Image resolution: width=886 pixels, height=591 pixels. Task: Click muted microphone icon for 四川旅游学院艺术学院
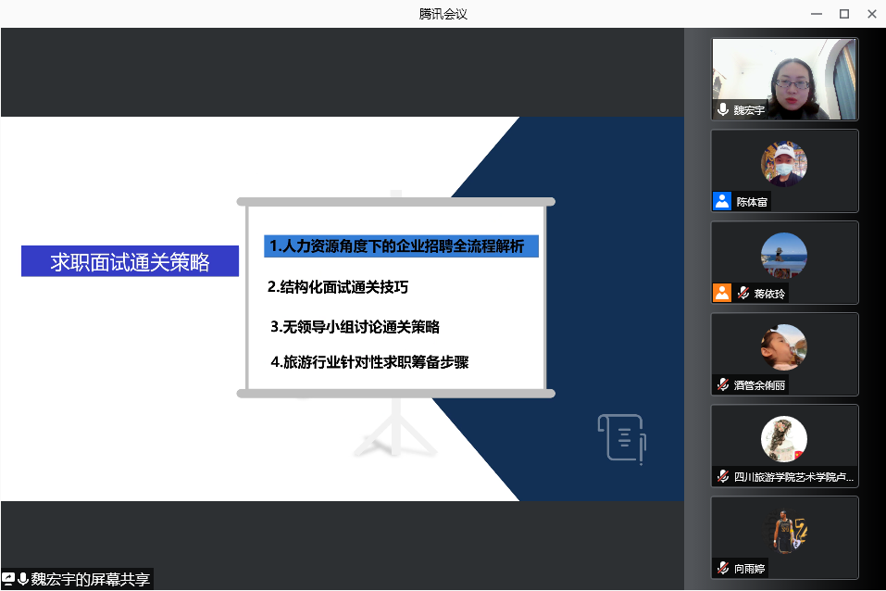723,476
